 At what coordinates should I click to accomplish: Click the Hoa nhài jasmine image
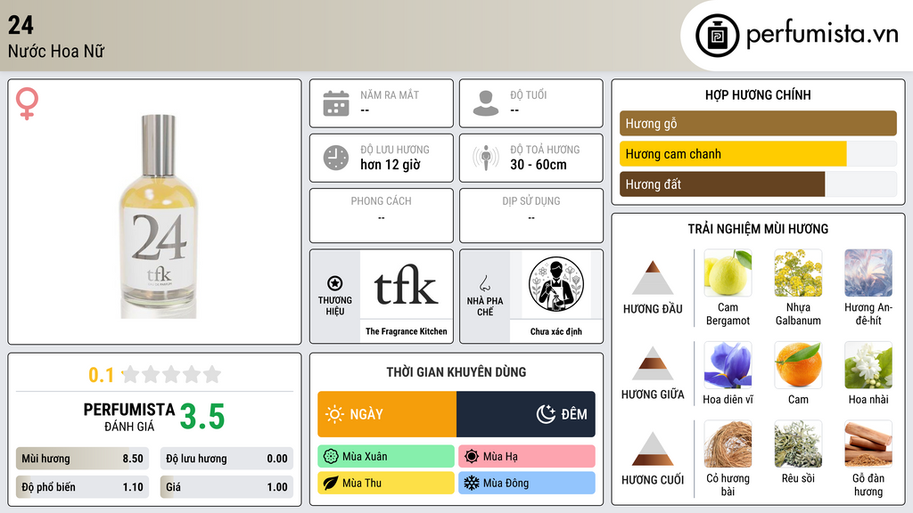868,364
